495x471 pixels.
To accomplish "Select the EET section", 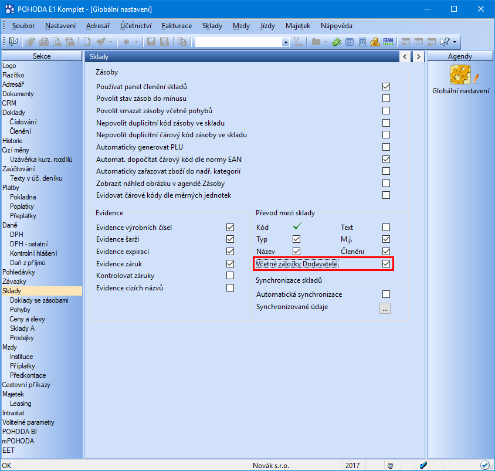I will coord(8,450).
